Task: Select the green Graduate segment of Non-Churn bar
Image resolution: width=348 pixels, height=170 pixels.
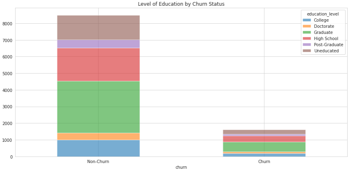Action: [98, 107]
